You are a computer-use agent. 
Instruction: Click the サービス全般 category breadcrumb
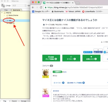click(53, 24)
